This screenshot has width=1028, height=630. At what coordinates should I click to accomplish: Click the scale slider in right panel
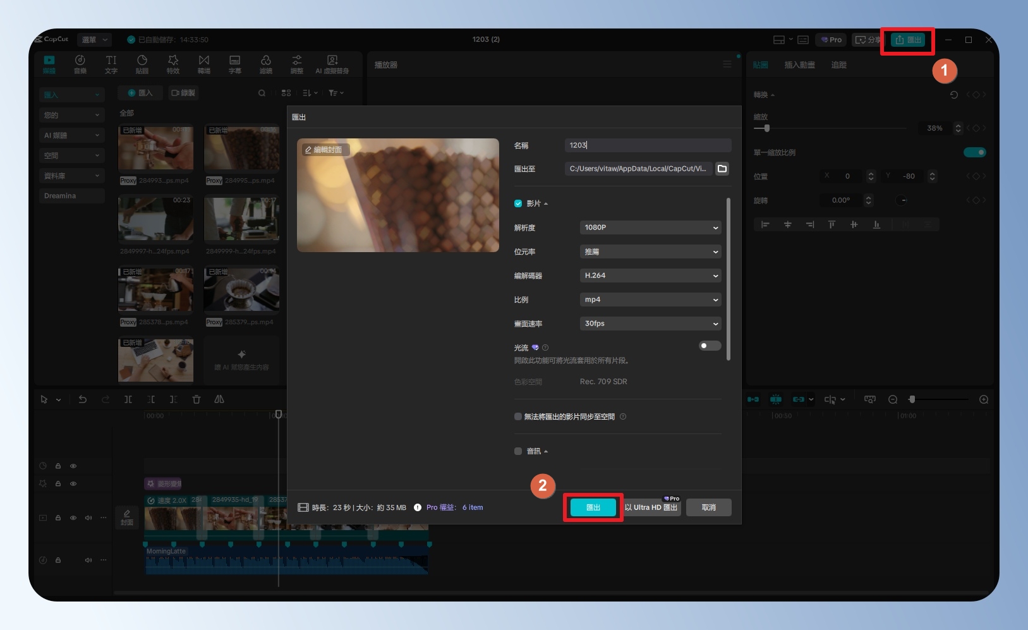(767, 128)
